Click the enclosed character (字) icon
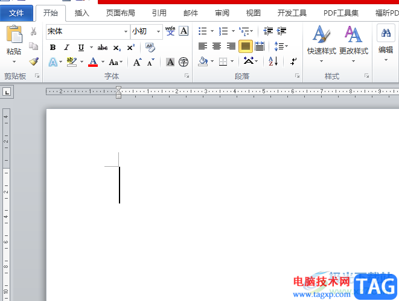Viewport: 399px width, 301px height. point(184,62)
